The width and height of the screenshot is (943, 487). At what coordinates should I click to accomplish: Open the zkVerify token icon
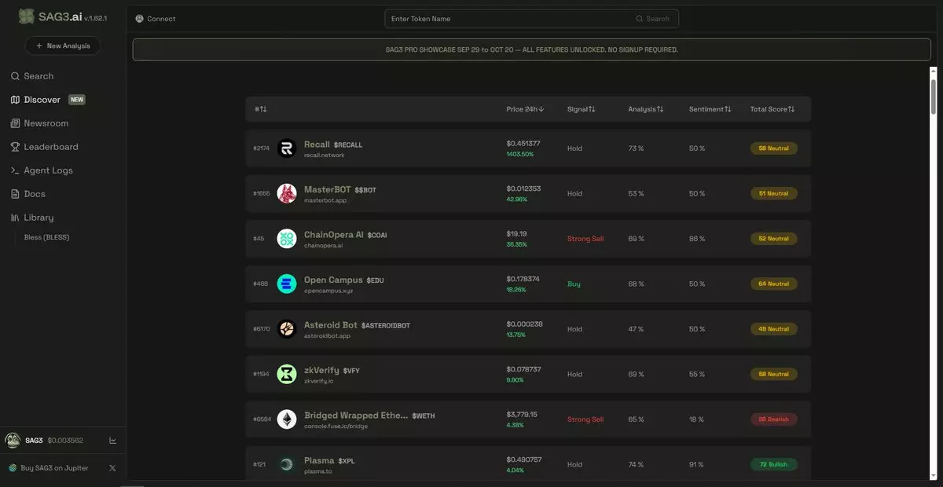[287, 374]
